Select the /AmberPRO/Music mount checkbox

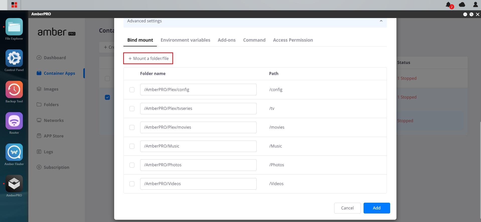pyautogui.click(x=132, y=146)
